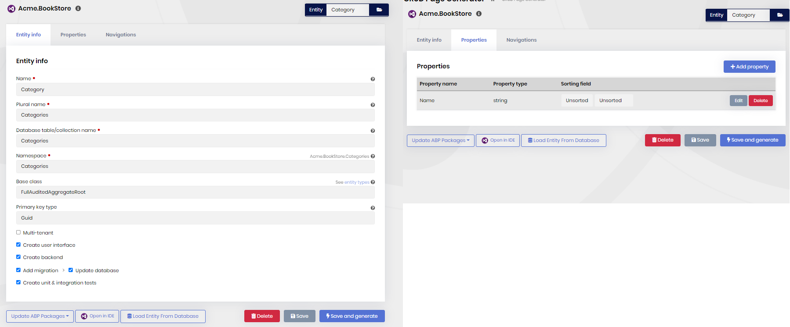
Task: Click Save and generate in left panel
Action: [352, 316]
